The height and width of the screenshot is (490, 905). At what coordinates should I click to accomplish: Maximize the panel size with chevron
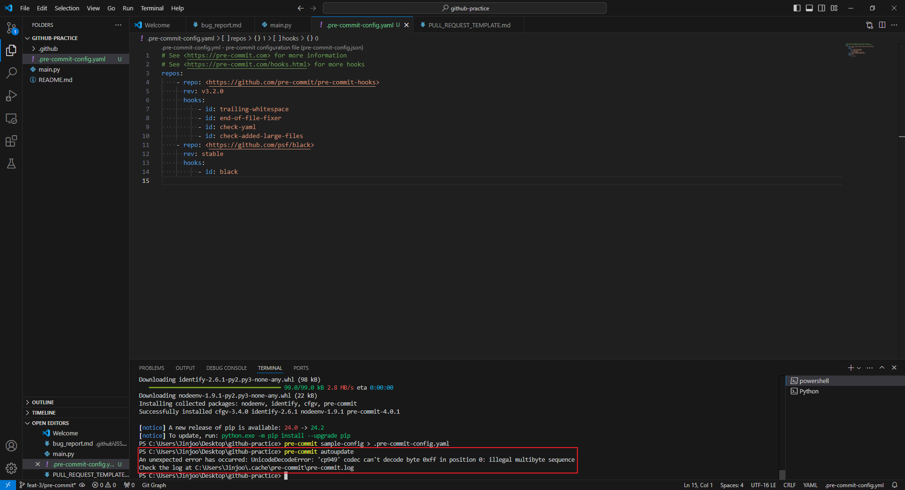pyautogui.click(x=882, y=367)
